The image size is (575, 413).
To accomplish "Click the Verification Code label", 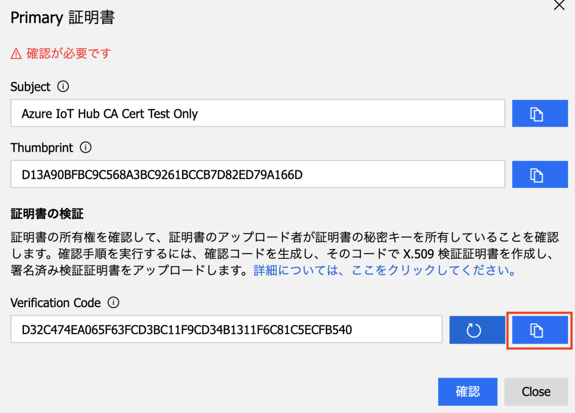I will point(55,302).
